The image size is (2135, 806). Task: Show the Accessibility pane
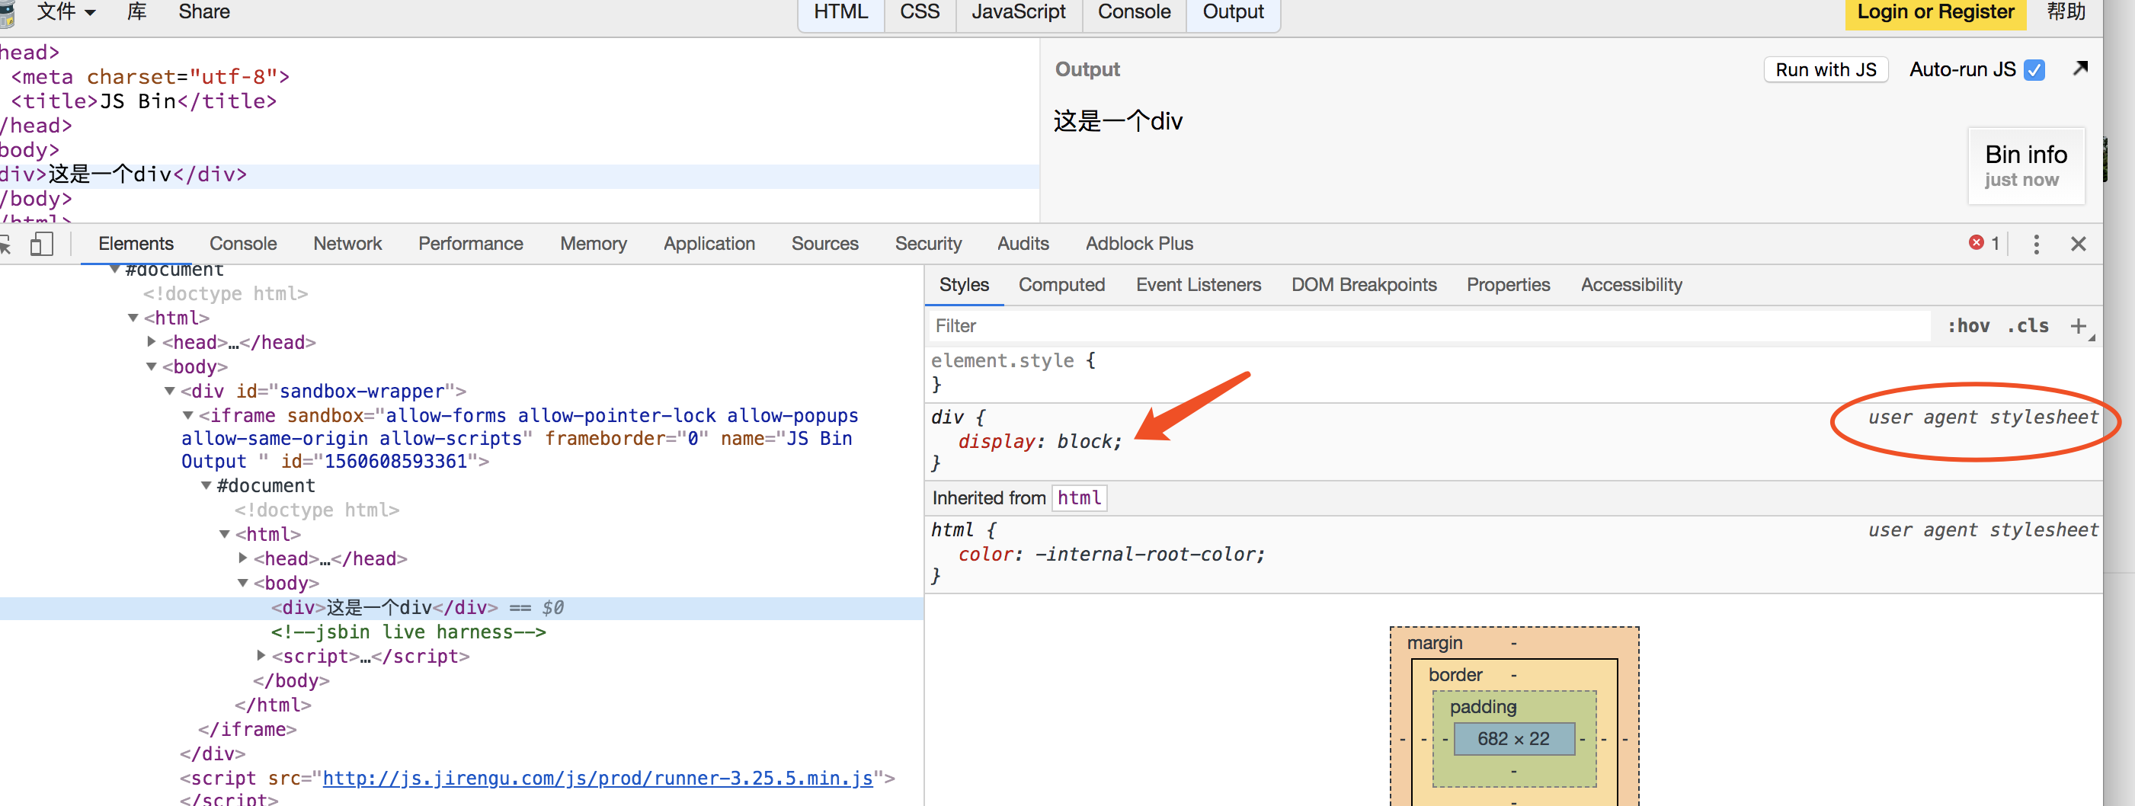(x=1631, y=285)
